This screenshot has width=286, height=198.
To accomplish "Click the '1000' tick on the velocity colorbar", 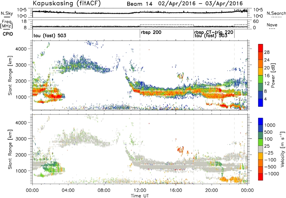I will (x=270, y=125).
